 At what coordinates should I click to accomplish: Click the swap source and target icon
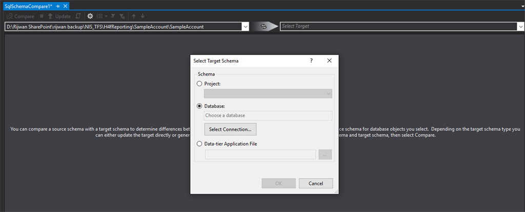click(264, 27)
